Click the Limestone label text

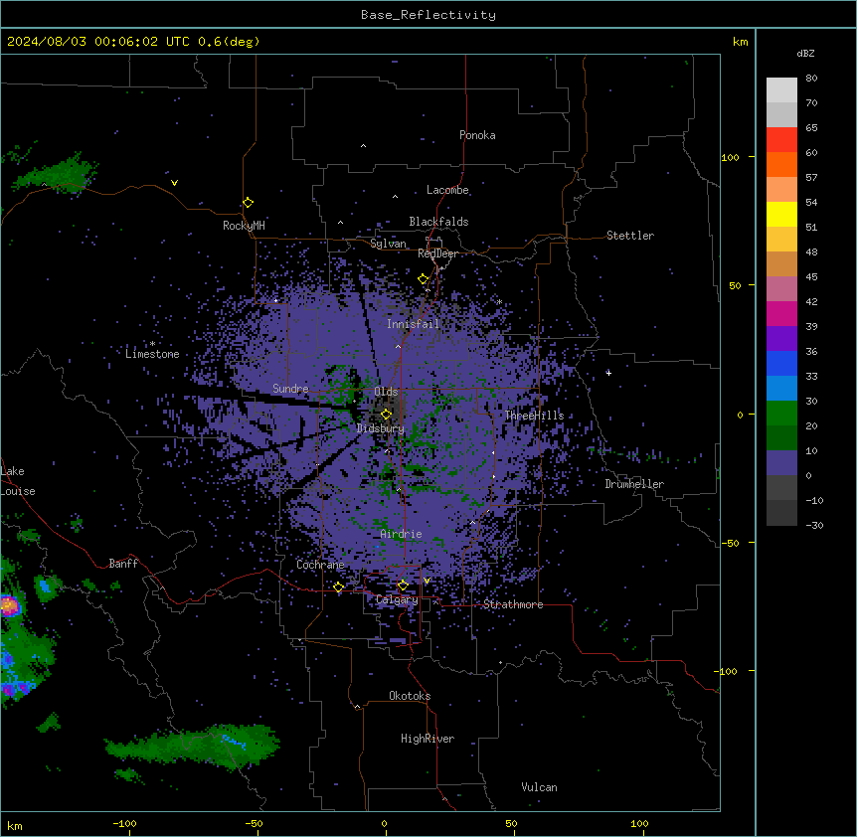tap(152, 354)
